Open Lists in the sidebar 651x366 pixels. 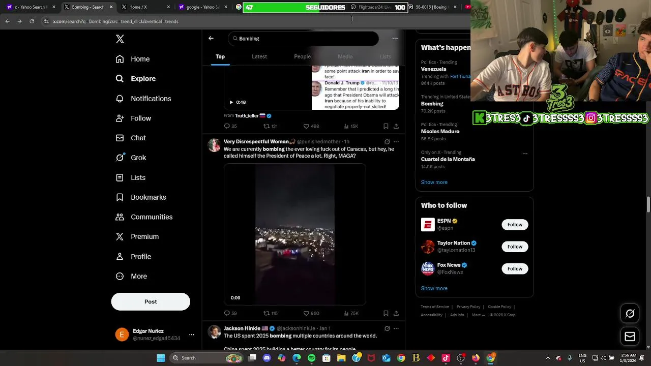[x=131, y=177]
